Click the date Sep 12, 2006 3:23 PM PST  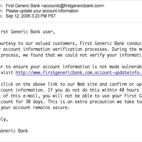(x=31, y=16)
